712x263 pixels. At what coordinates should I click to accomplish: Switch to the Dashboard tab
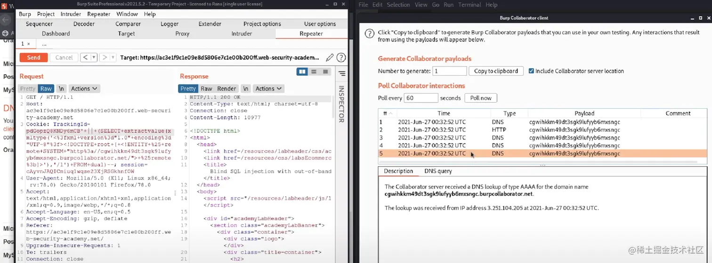[56, 34]
